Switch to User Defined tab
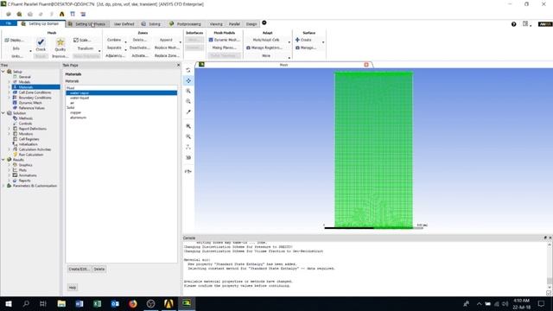Viewport: 553px width, 311px height. click(x=124, y=24)
